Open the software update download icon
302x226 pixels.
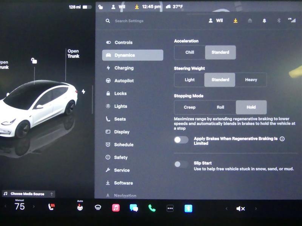[x=235, y=21]
